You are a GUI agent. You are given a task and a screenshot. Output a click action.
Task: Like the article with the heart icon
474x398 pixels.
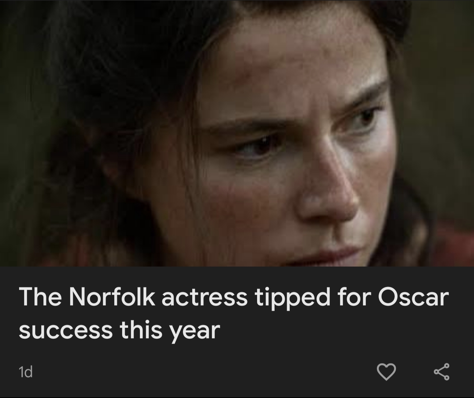click(x=386, y=372)
